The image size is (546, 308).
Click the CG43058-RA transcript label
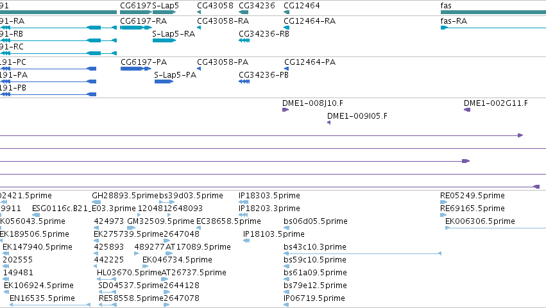223,21
